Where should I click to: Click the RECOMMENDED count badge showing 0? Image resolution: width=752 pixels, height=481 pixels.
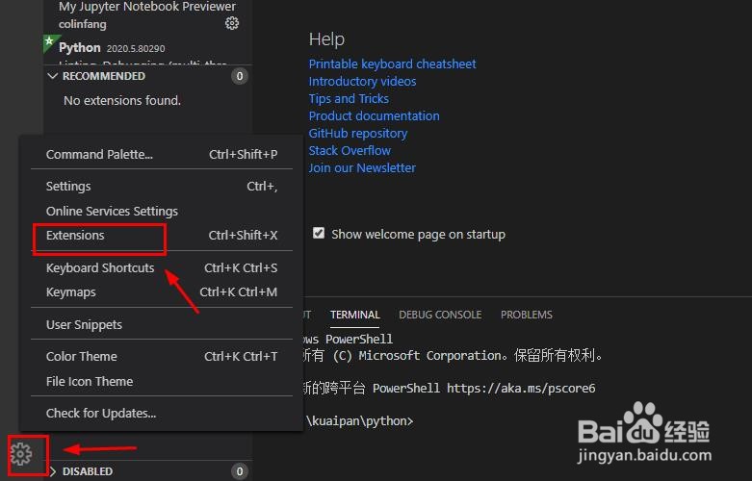pos(240,76)
